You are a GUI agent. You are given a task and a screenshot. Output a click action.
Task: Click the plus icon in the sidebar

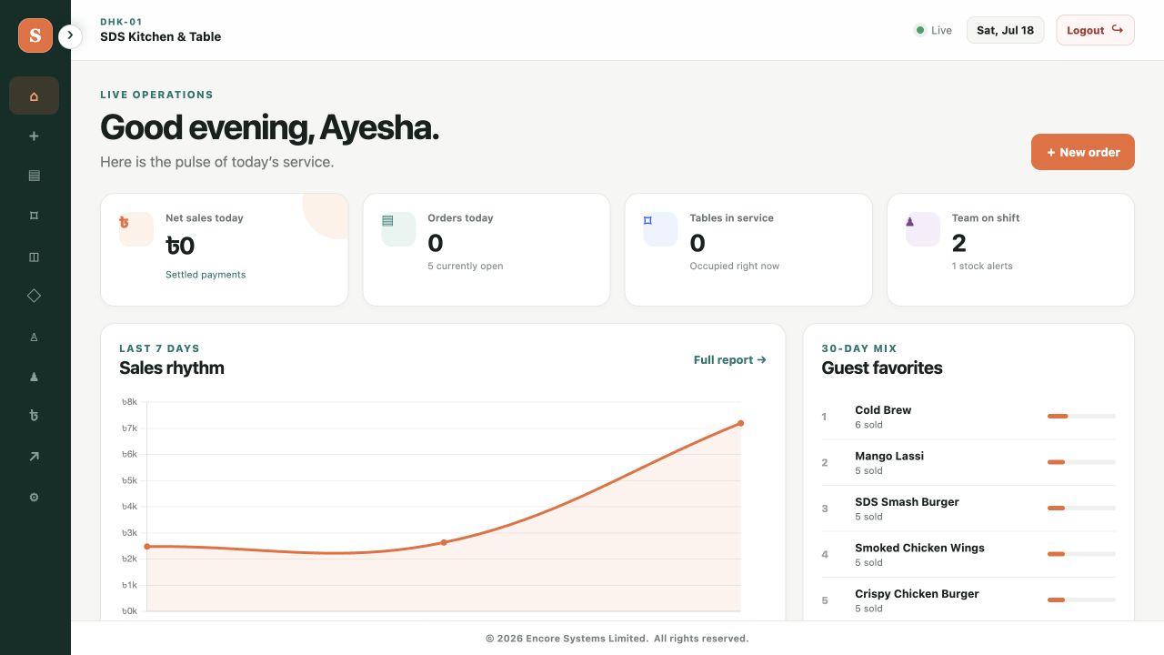35,136
